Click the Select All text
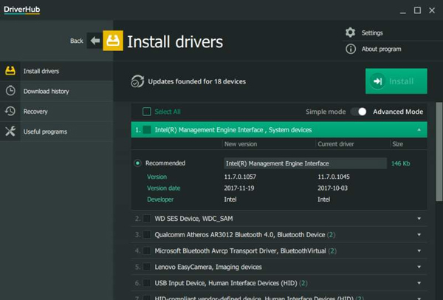The height and width of the screenshot is (300, 443). [x=168, y=112]
